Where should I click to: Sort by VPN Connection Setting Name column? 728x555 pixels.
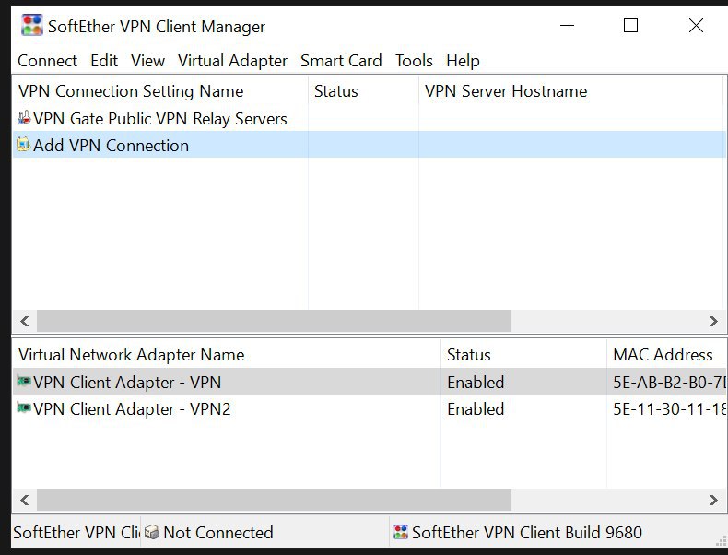point(160,91)
